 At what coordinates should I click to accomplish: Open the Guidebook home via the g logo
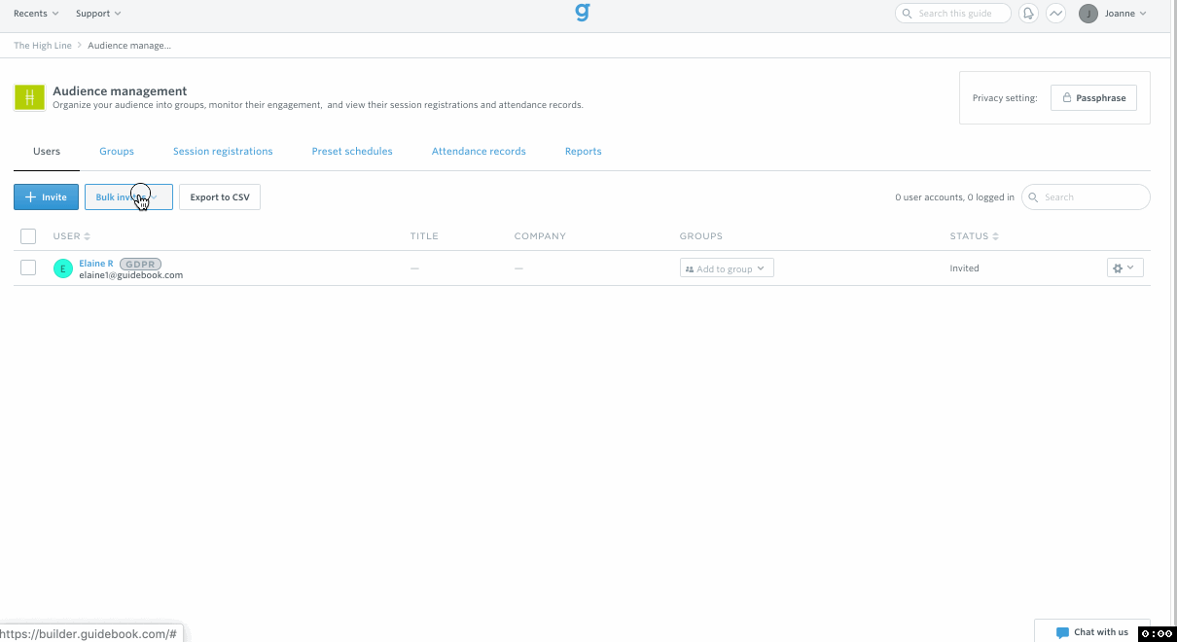pos(582,13)
